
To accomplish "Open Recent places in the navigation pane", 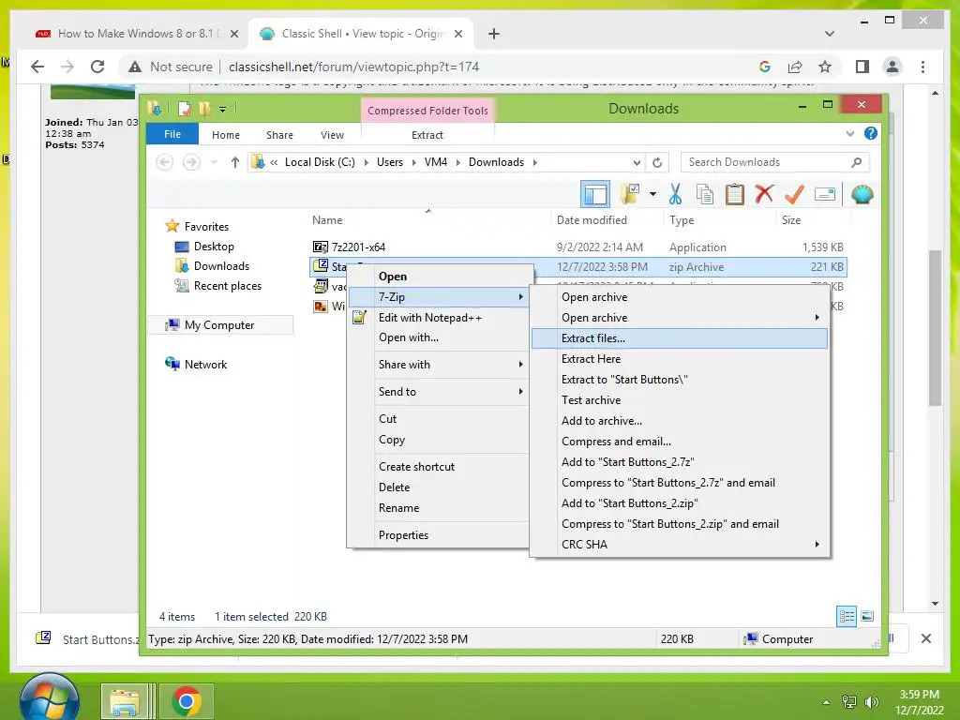I will (227, 286).
